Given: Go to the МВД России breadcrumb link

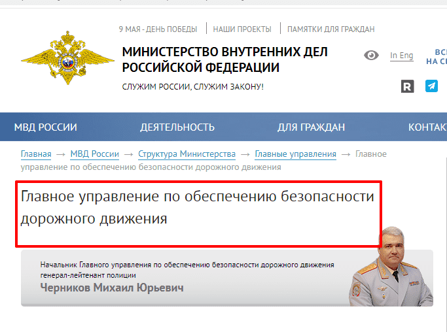Looking at the screenshot, I should point(95,154).
